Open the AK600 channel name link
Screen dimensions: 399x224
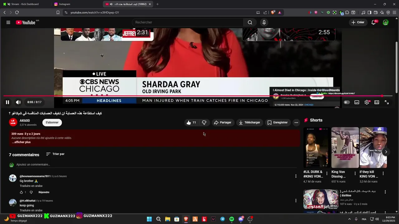tap(25, 121)
